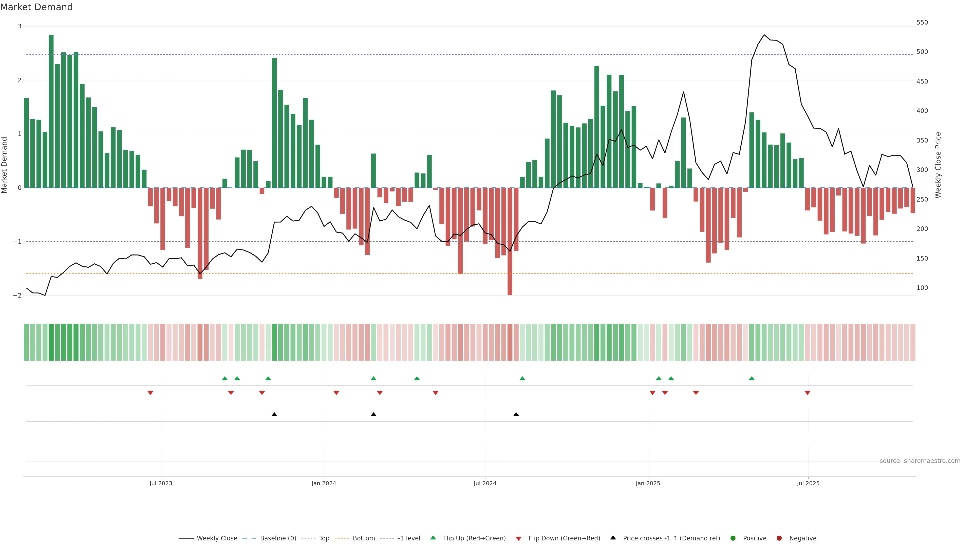Screen dimensions: 973x547
Task: Click last red flip-down triangle near Jul 2025
Action: pyautogui.click(x=808, y=393)
